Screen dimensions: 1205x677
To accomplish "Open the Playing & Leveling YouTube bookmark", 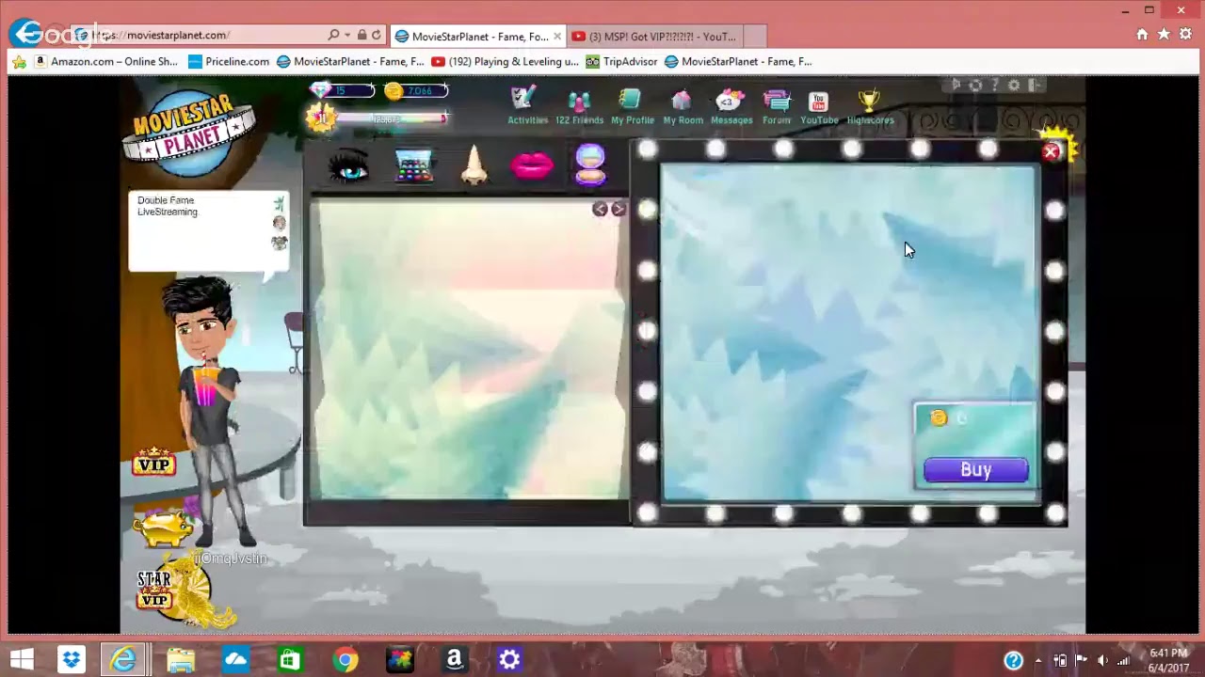I will (505, 62).
